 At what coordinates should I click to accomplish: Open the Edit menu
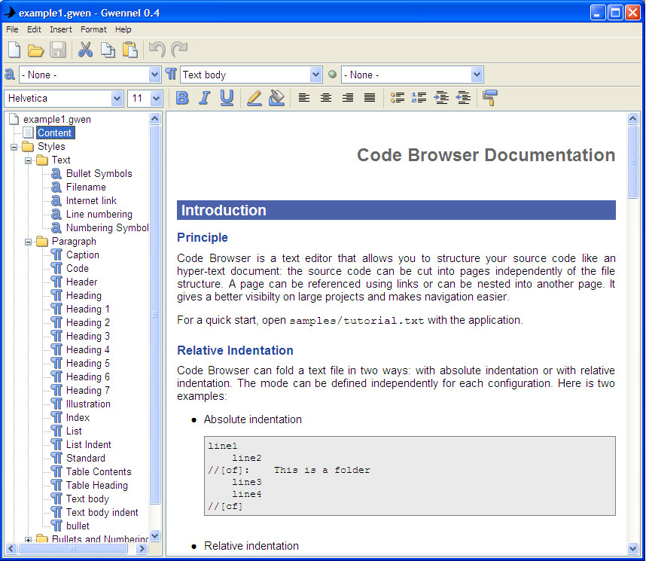(x=34, y=29)
